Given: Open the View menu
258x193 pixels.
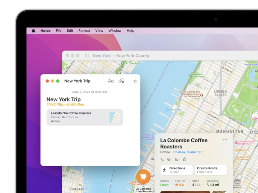Looking at the screenshot, I should 99,31.
